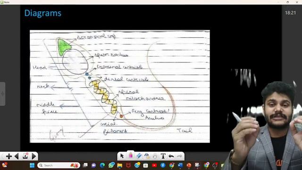Image resolution: width=302 pixels, height=170 pixels.
Task: Select the Text tool
Action: click(x=163, y=156)
